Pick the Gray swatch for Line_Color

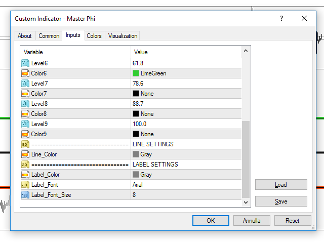coord(136,154)
